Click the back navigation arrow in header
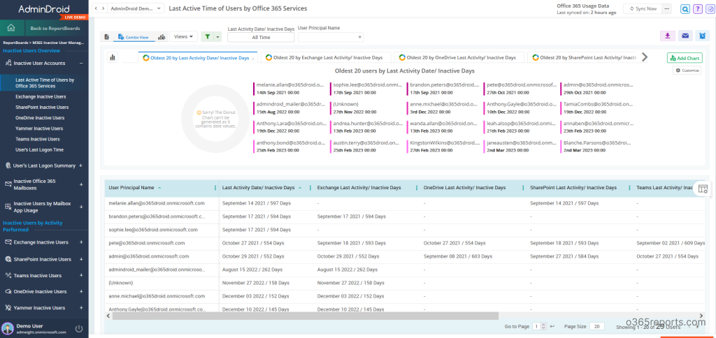The image size is (716, 338). (x=96, y=8)
